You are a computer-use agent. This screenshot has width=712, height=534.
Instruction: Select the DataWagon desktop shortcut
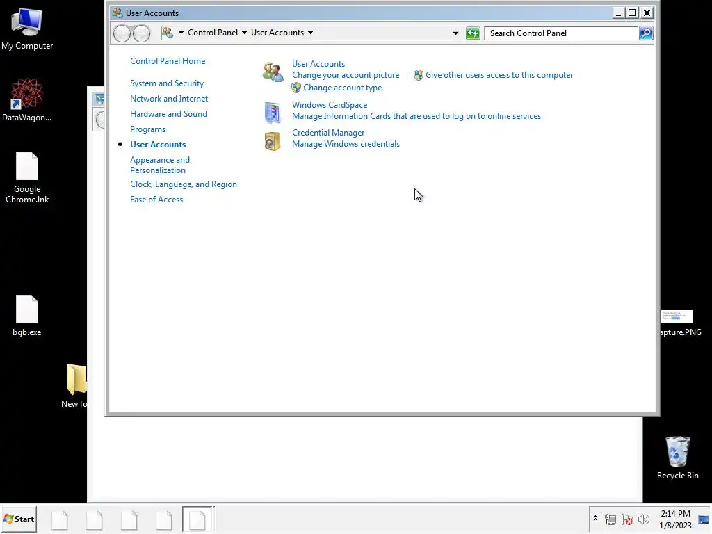coord(27,100)
